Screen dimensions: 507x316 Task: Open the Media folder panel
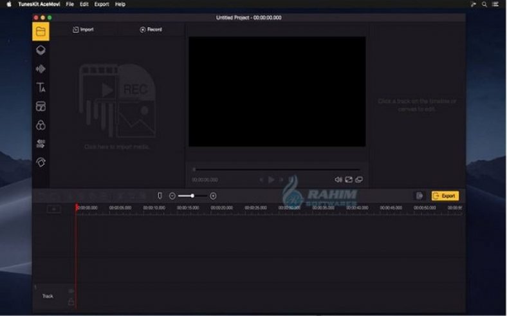(x=41, y=32)
